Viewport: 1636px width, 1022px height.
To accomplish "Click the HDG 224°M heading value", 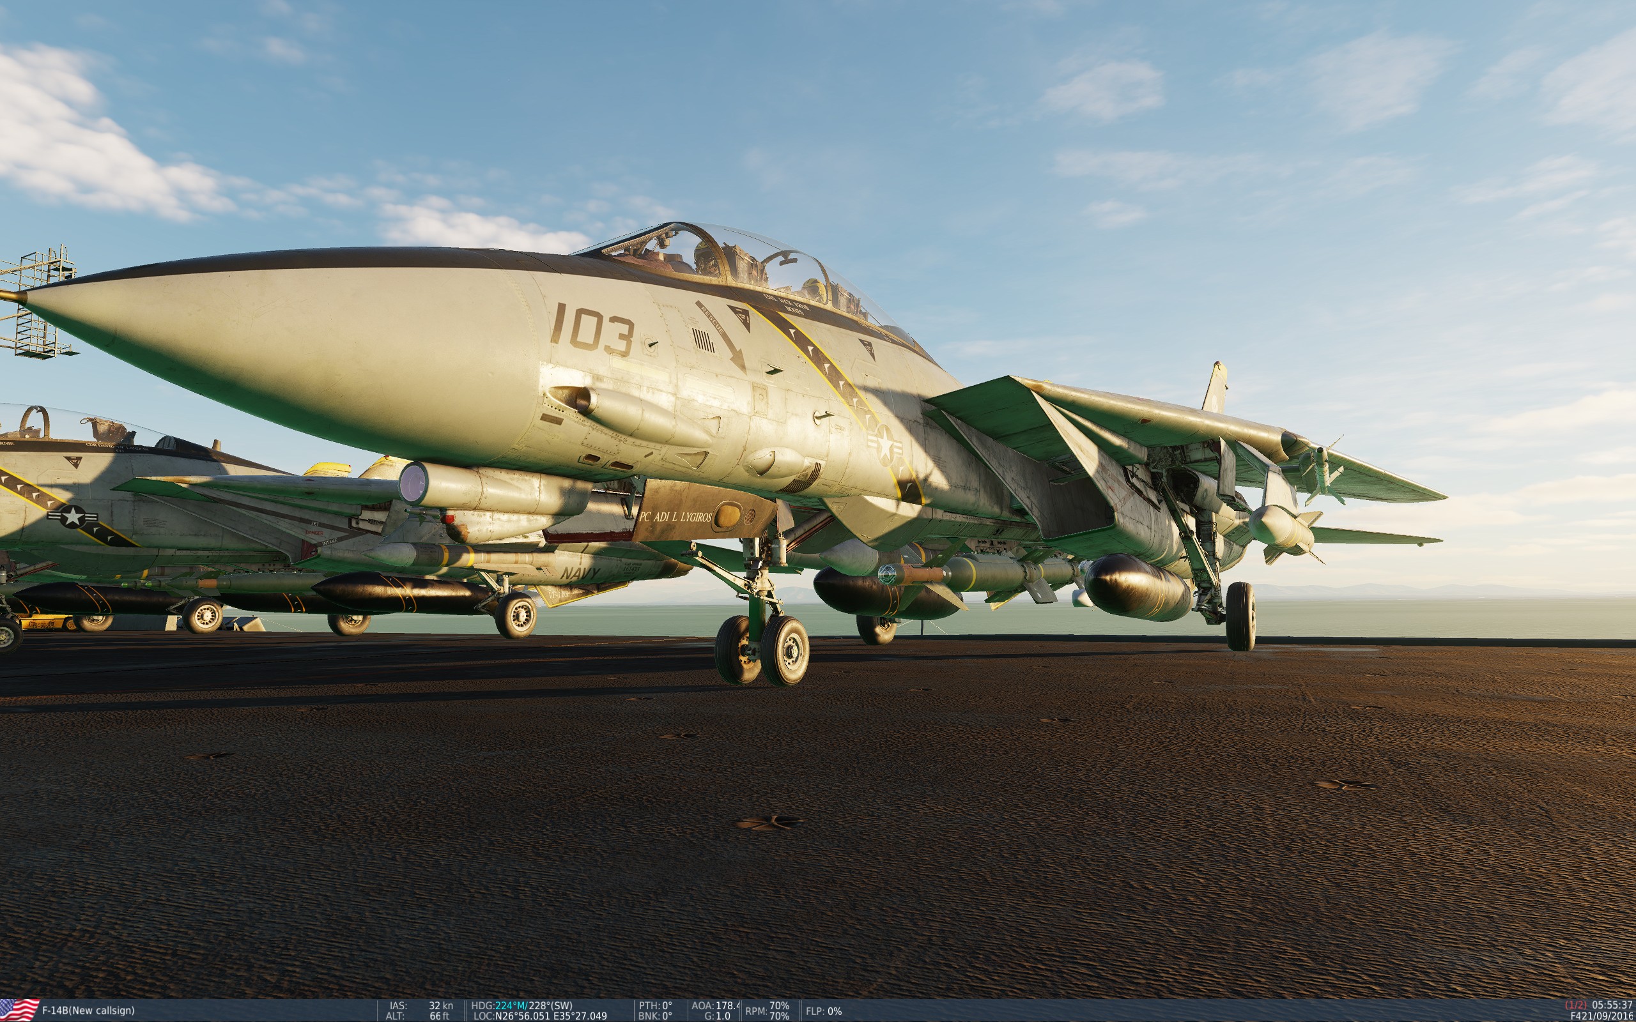I will click(x=511, y=1006).
